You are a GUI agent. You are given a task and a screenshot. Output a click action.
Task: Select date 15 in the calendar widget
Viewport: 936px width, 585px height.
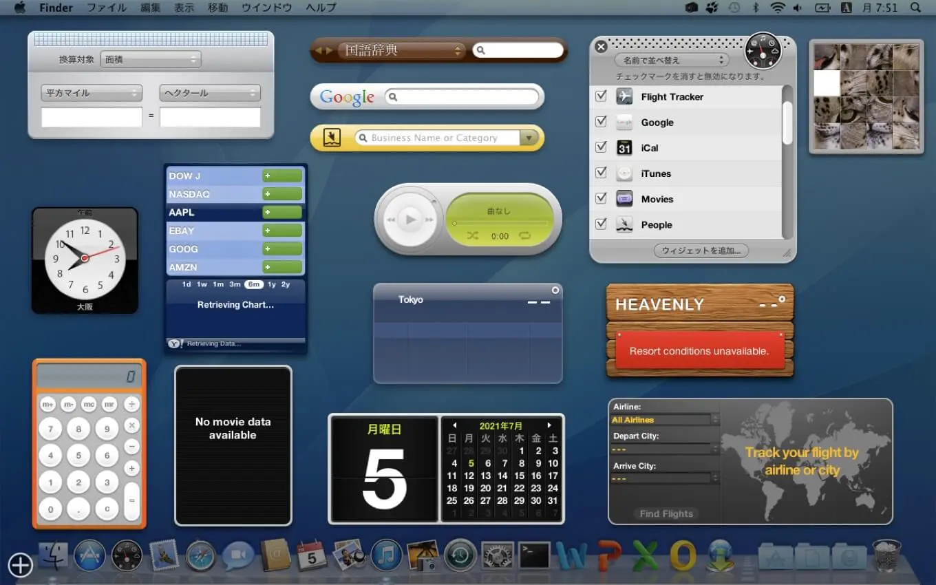(x=519, y=476)
